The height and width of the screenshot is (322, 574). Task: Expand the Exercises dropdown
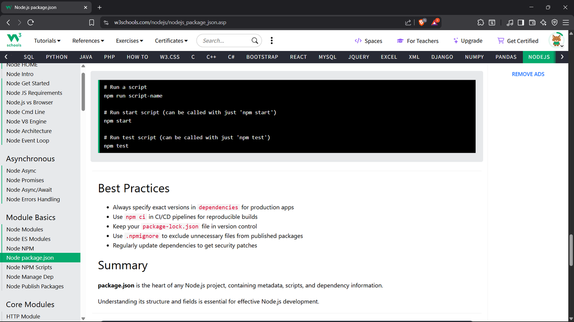pos(130,41)
